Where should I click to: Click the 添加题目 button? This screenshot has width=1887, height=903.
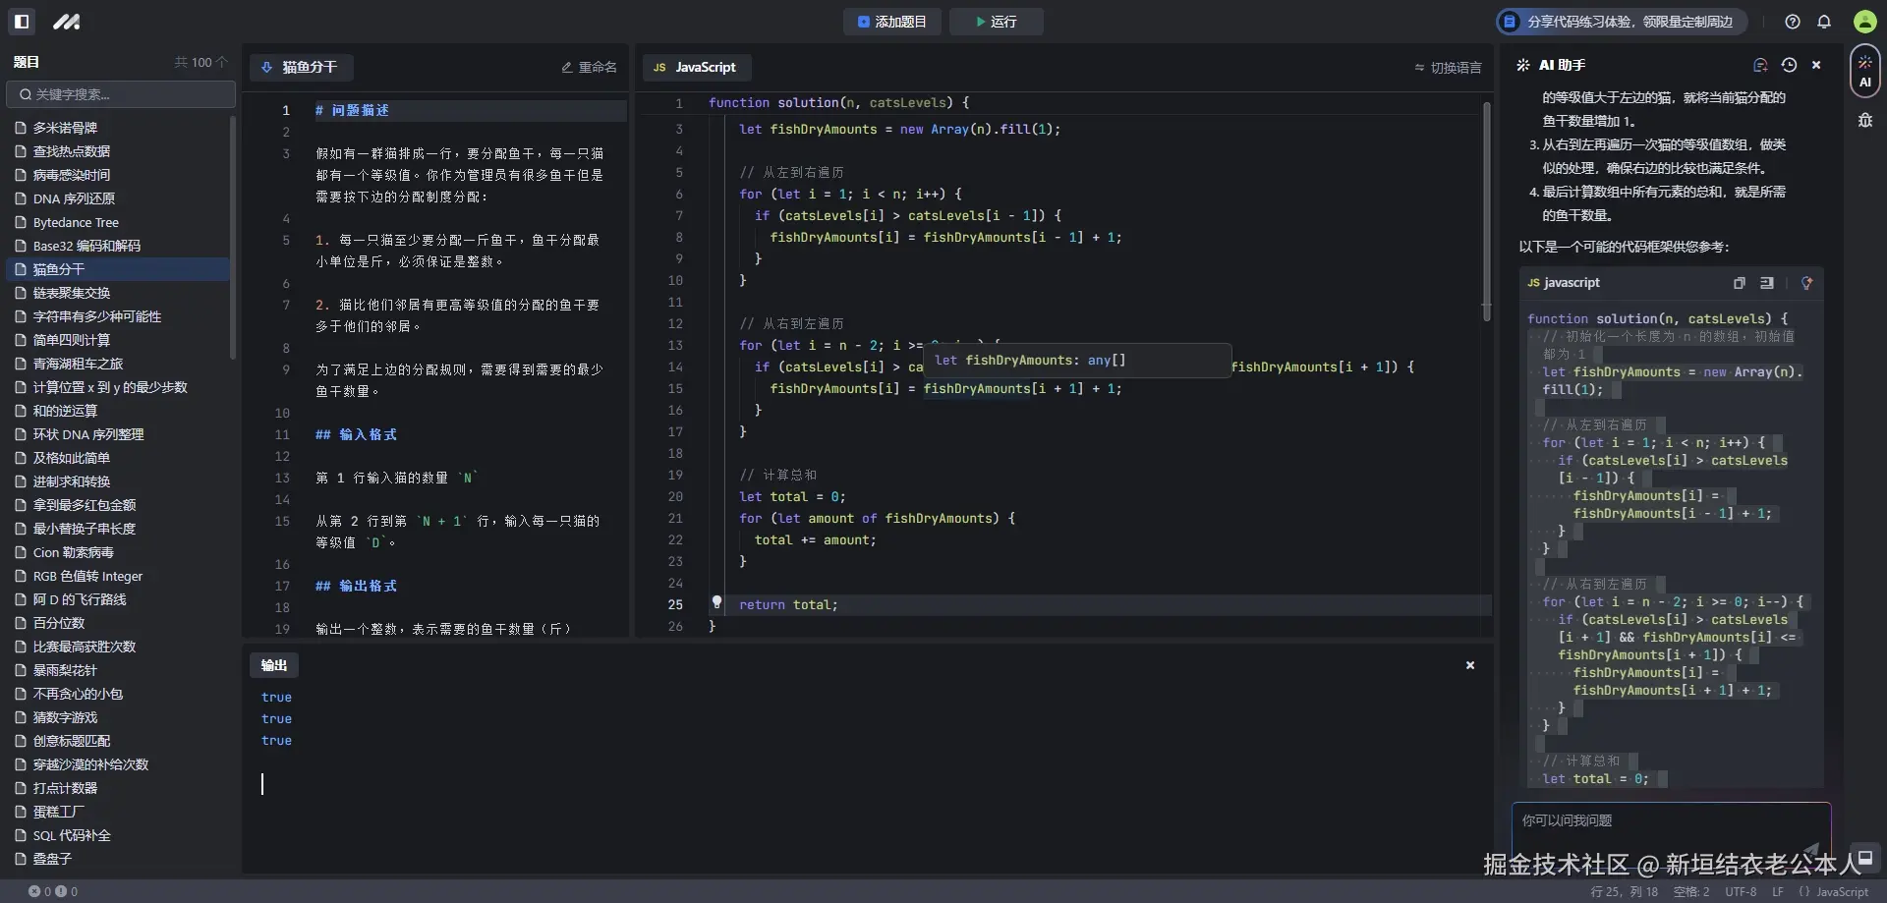pos(892,22)
